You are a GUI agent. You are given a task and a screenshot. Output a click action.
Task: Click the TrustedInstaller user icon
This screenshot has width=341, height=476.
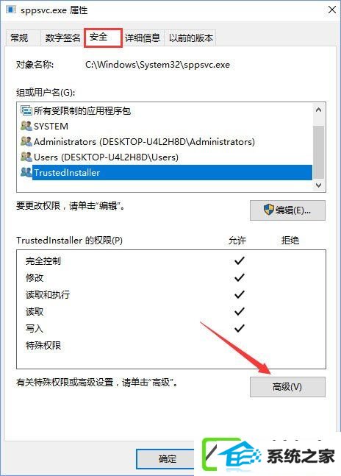[26, 172]
